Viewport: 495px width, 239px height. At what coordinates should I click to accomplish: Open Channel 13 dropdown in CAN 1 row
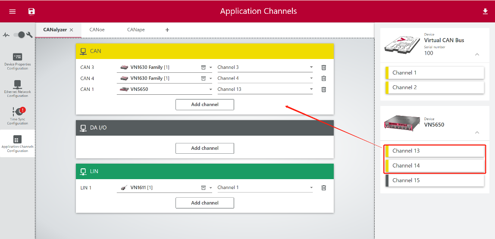[x=265, y=89]
